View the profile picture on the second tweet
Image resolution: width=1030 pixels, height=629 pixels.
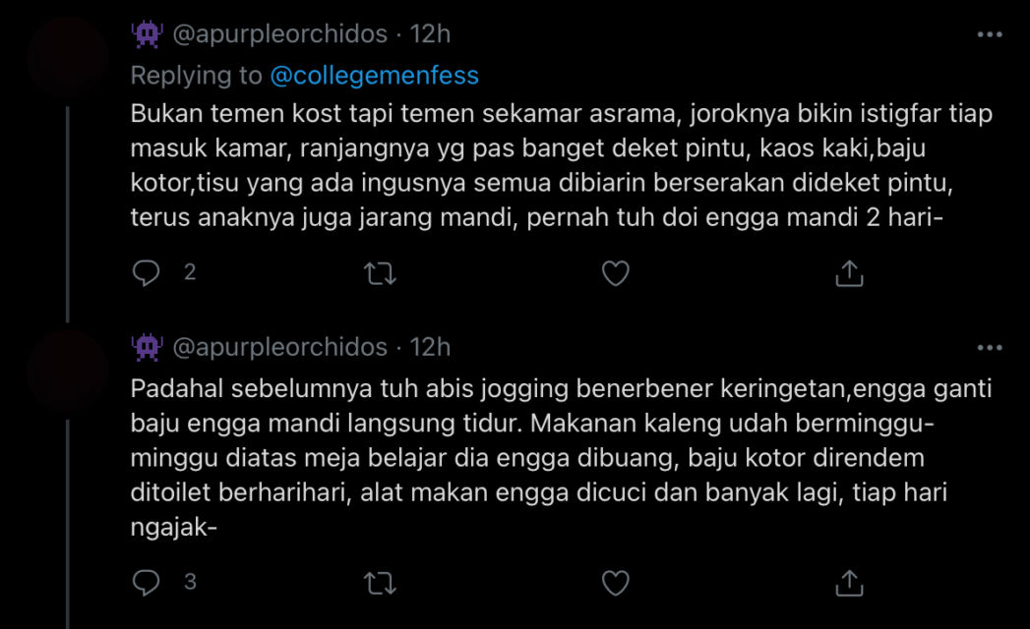(x=67, y=370)
